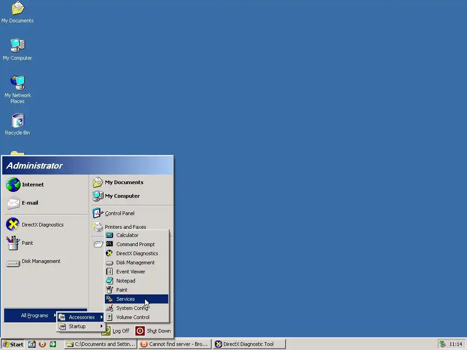Image resolution: width=467 pixels, height=350 pixels.
Task: Click the system tray network icon
Action: [x=442, y=344]
